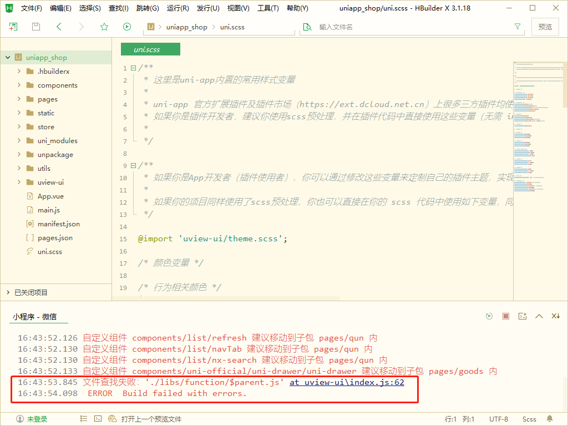Click the save file icon
Image resolution: width=568 pixels, height=426 pixels.
pos(36,27)
